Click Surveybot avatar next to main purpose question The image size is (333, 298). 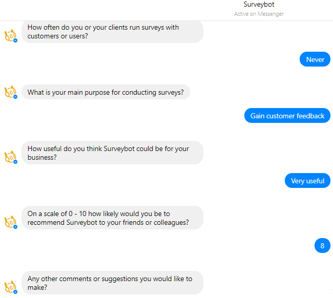coord(10,92)
